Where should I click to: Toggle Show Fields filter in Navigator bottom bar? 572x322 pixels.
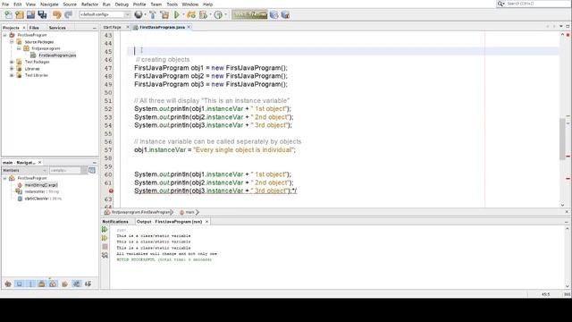[20, 284]
